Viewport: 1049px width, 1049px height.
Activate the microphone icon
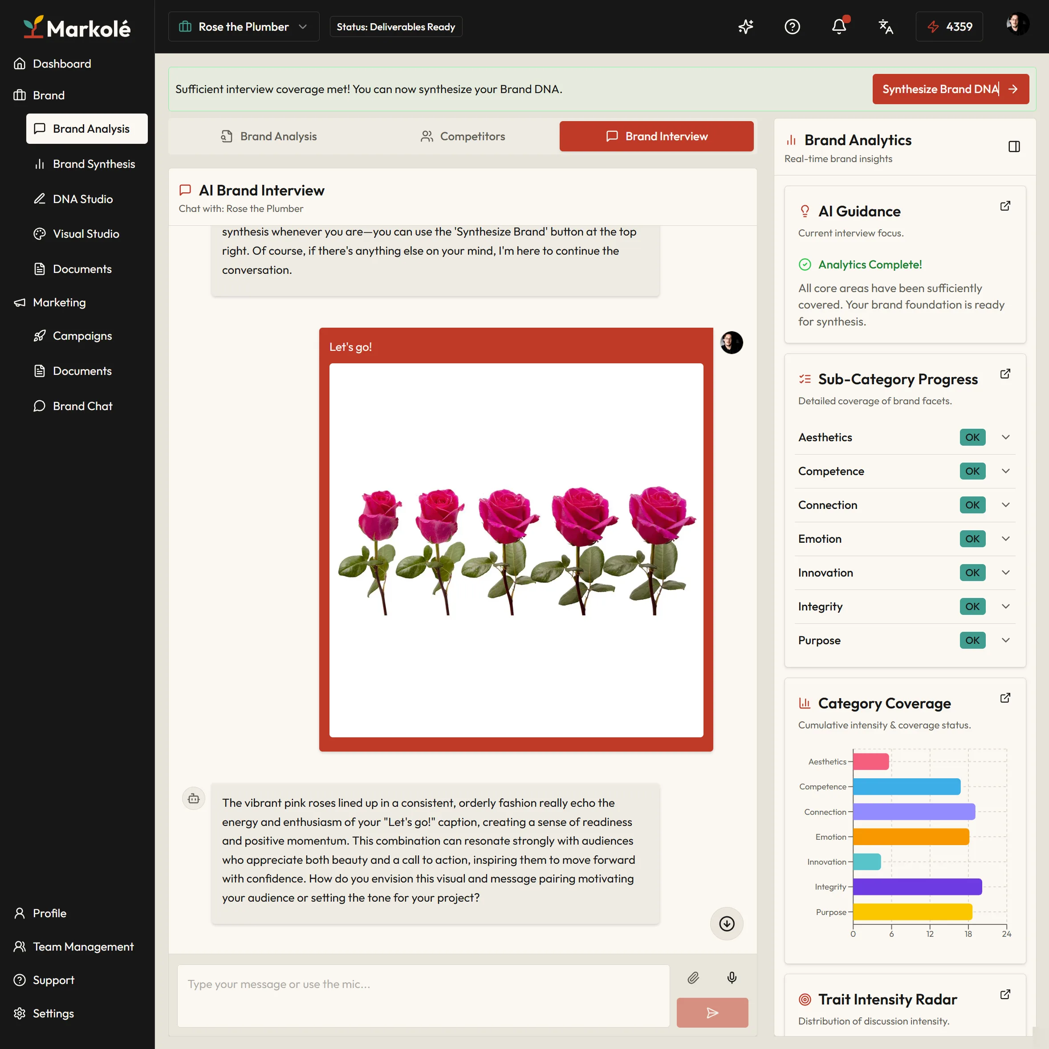tap(732, 978)
